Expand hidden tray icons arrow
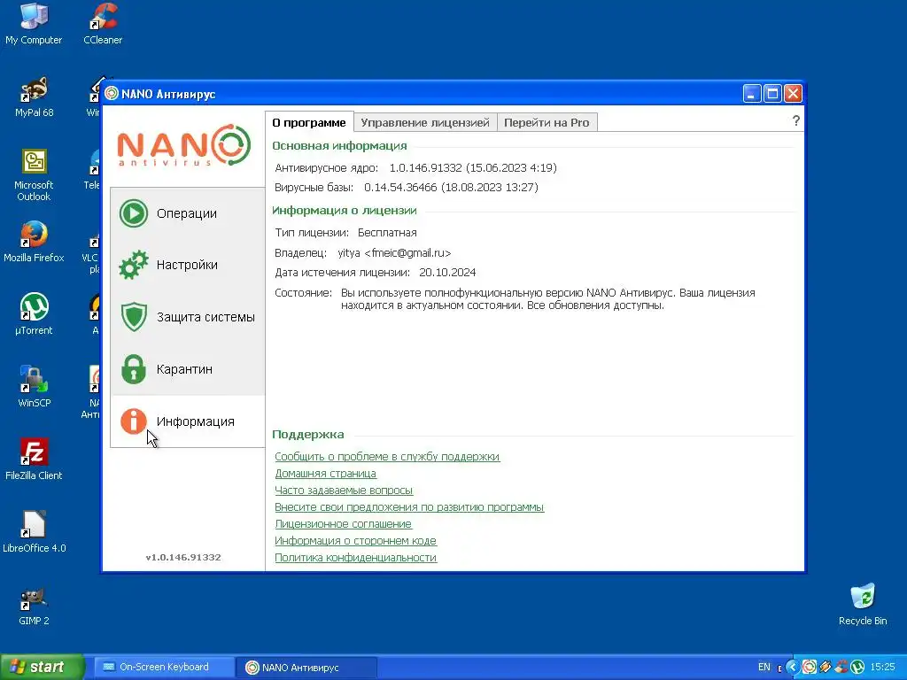907x680 pixels. [x=793, y=668]
